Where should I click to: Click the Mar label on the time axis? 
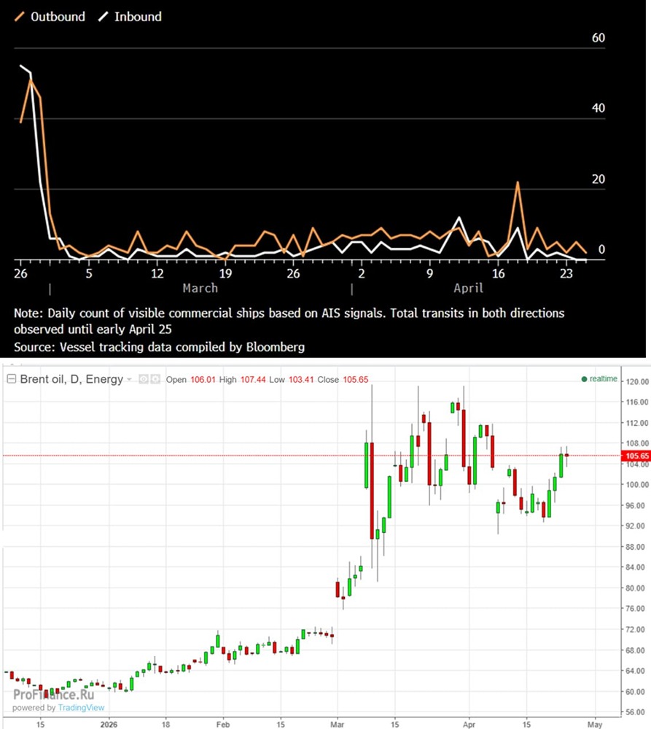[x=337, y=725]
